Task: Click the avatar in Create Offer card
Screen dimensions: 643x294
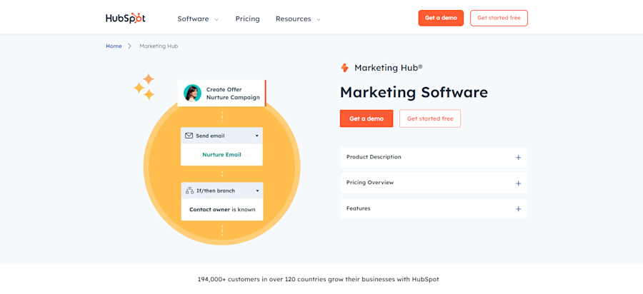Action: tap(192, 93)
